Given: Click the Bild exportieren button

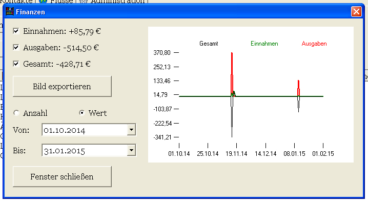Looking at the screenshot, I should click(x=62, y=87).
